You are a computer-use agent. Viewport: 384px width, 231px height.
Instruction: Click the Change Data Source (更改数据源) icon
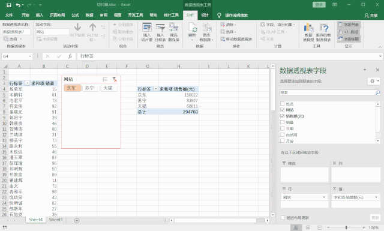click(x=206, y=32)
